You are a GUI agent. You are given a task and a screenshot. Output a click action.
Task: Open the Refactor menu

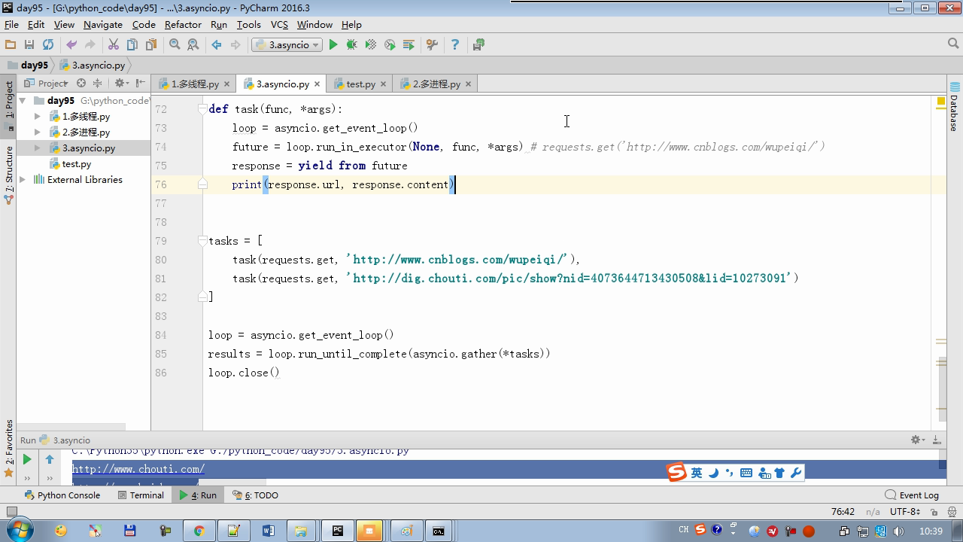(x=183, y=25)
